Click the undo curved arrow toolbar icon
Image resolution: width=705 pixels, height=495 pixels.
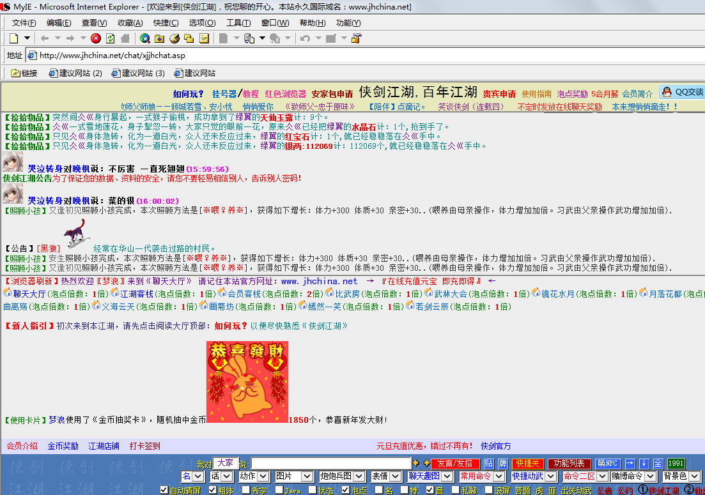(x=306, y=38)
